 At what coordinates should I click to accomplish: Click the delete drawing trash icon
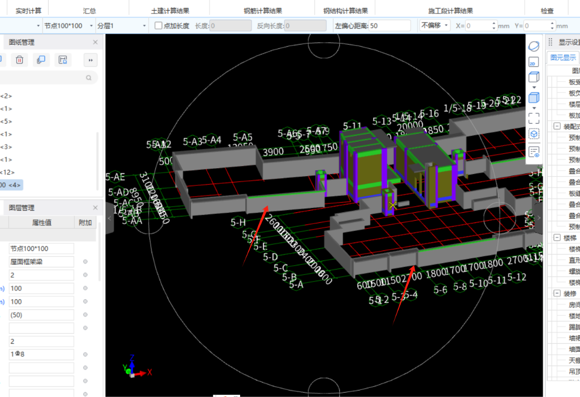[x=20, y=60]
